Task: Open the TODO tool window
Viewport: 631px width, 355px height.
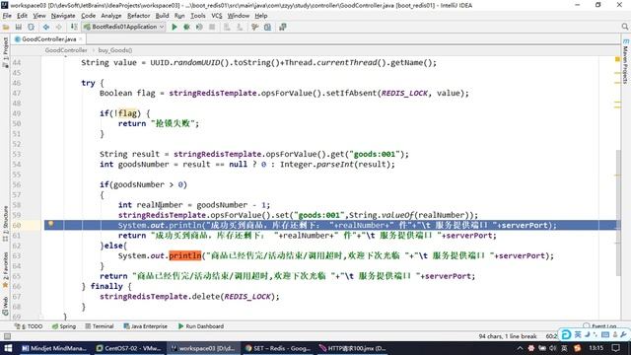Action: 29,326
